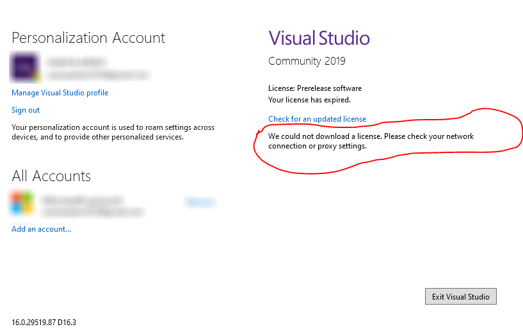Open Manage Visual Studio profile link
Image resolution: width=523 pixels, height=336 pixels.
(60, 93)
